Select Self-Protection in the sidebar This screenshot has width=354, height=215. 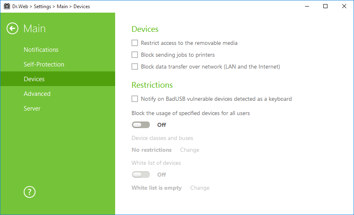[x=44, y=64]
